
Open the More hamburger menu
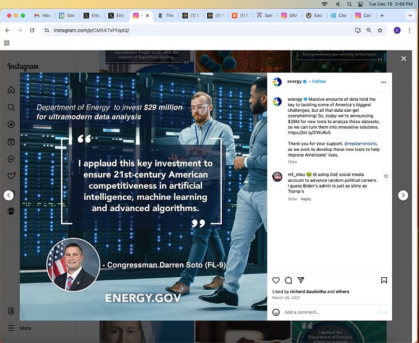[11, 328]
